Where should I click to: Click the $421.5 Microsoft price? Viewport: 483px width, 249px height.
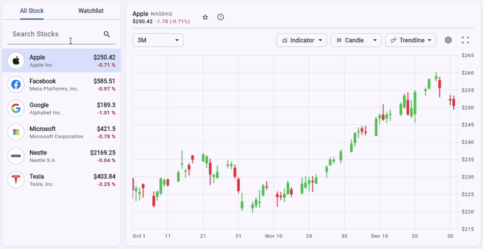click(106, 129)
